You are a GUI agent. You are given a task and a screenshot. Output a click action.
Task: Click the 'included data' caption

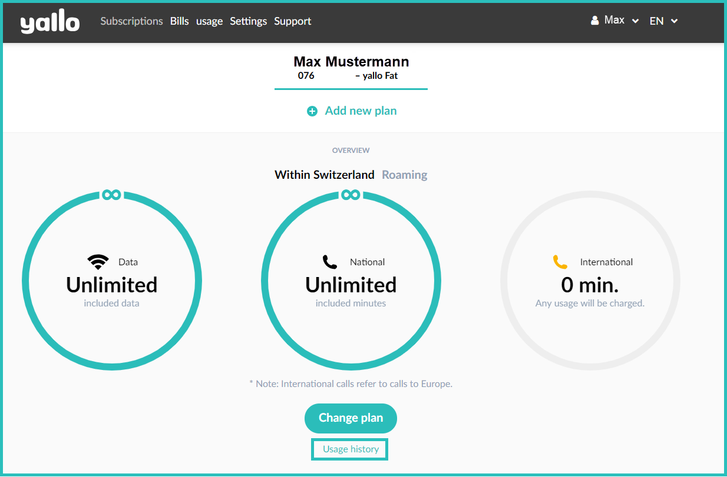pyautogui.click(x=112, y=303)
